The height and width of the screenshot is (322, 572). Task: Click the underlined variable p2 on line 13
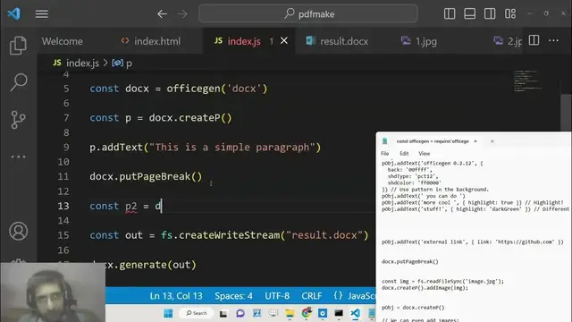pos(131,207)
